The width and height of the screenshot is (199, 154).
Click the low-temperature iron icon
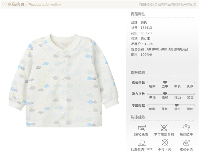142,143
